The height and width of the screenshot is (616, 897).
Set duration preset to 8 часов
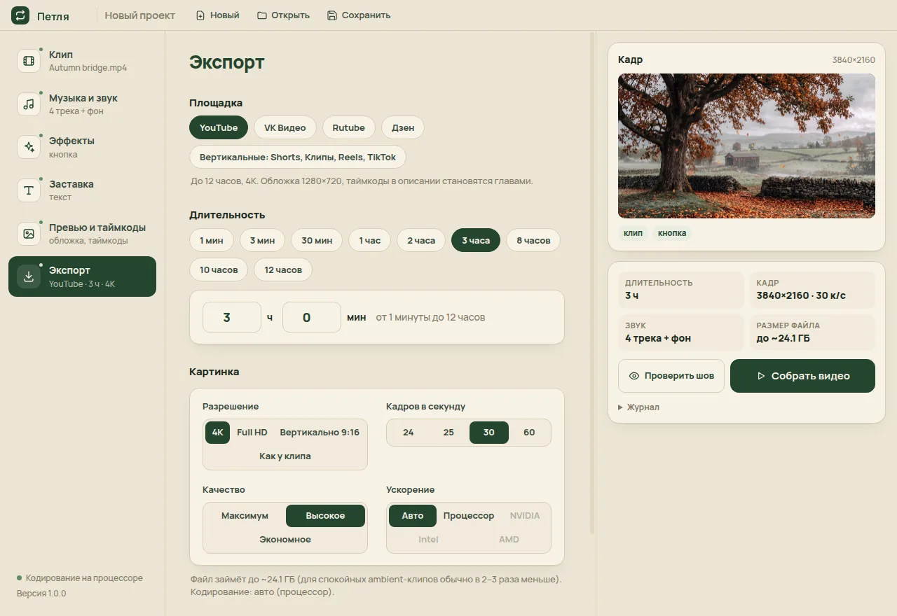[533, 240]
